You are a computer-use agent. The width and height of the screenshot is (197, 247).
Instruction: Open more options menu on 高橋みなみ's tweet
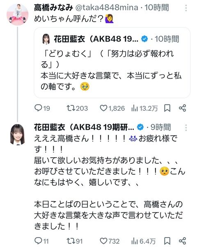tap(186, 8)
